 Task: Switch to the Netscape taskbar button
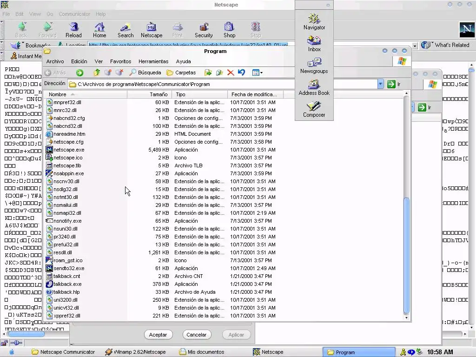[268, 352]
